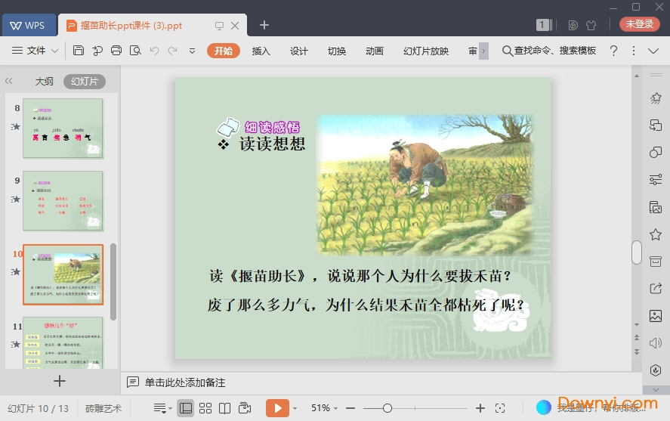Viewport: 670px width, 421px height.
Task: Fit slide to window icon
Action: click(499, 408)
